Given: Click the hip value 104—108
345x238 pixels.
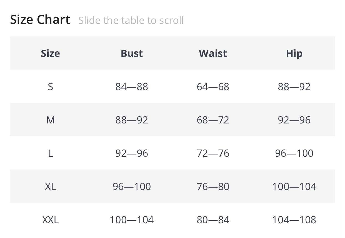Looking at the screenshot, I should coord(294,220).
